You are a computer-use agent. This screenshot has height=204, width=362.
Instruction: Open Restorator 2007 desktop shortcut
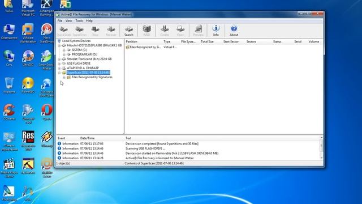click(x=28, y=141)
